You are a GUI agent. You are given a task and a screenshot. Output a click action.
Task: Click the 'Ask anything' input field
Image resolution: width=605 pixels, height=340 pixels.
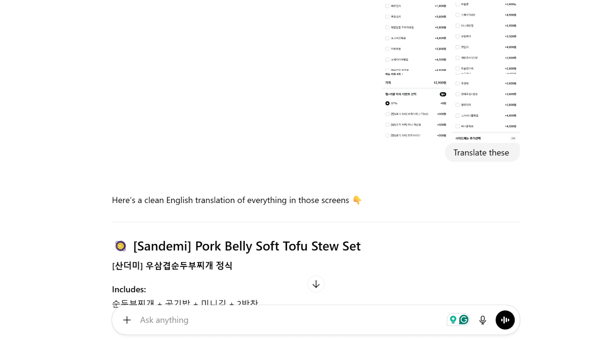coord(265,320)
